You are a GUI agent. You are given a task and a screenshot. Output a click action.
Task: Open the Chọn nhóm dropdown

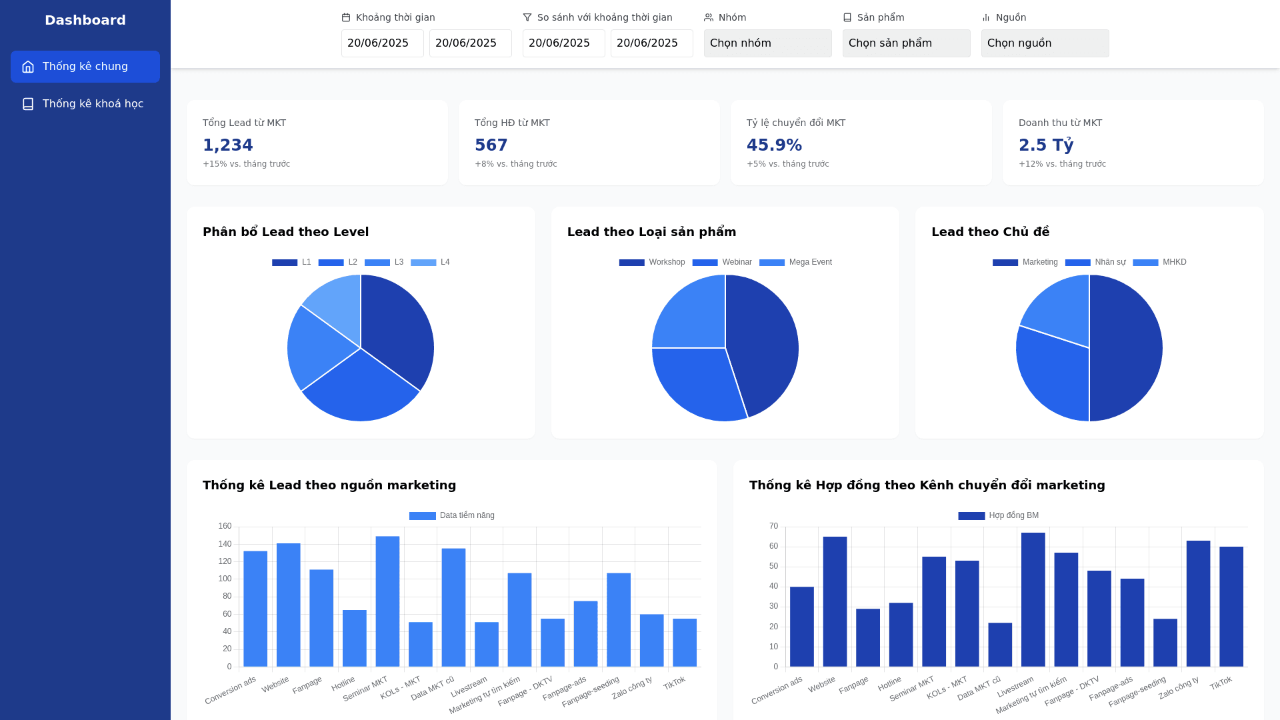(x=767, y=43)
